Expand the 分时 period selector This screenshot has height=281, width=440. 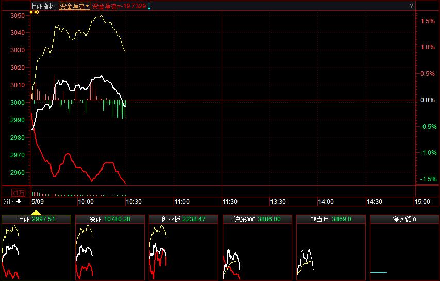pos(12,201)
